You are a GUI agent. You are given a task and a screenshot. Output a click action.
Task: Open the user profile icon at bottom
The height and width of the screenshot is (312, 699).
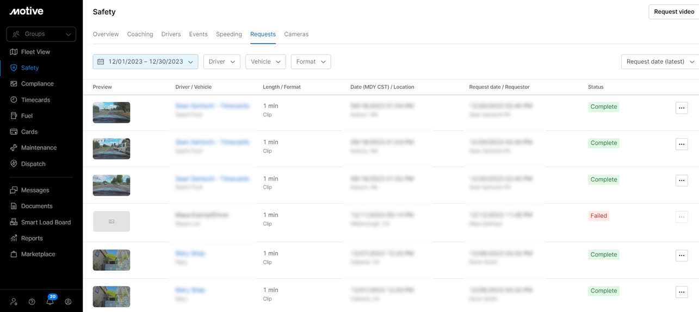(x=68, y=302)
